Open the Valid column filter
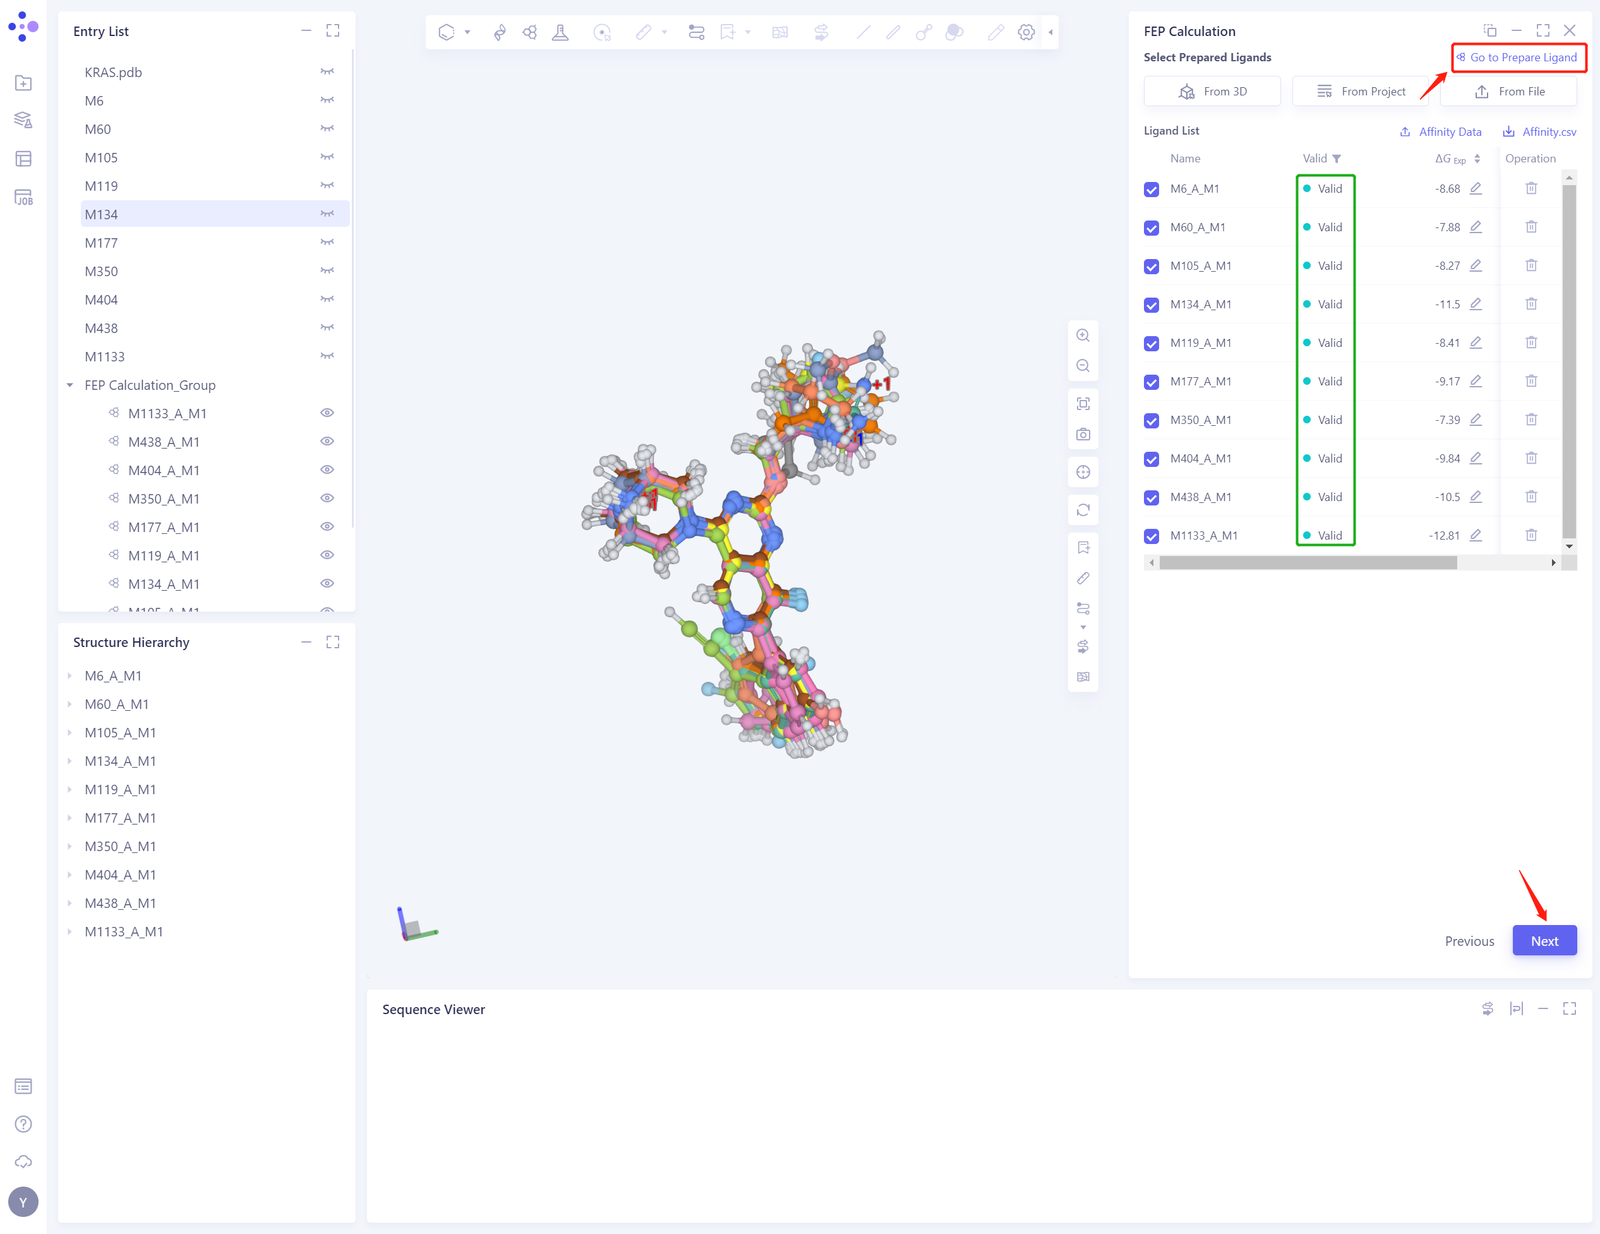 (1336, 159)
